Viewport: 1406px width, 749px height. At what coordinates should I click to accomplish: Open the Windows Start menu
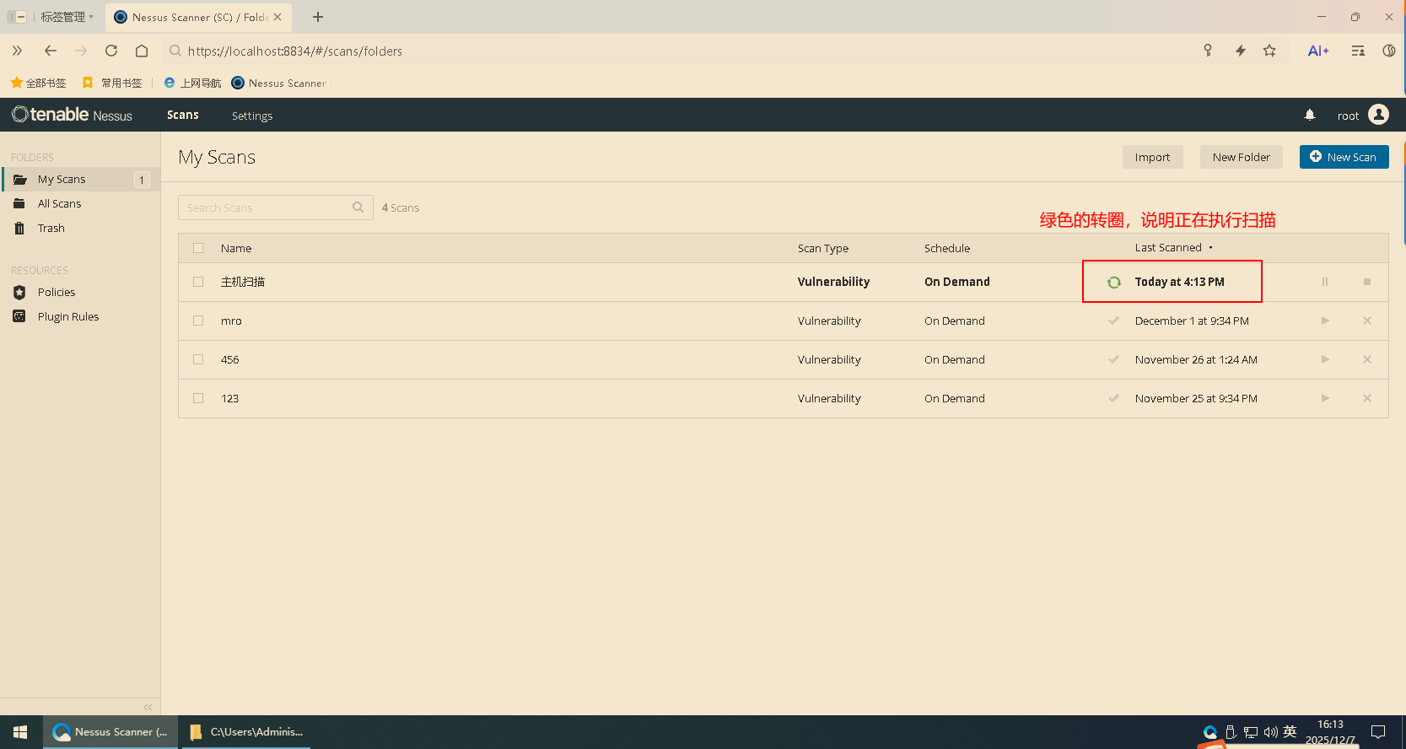(x=20, y=732)
